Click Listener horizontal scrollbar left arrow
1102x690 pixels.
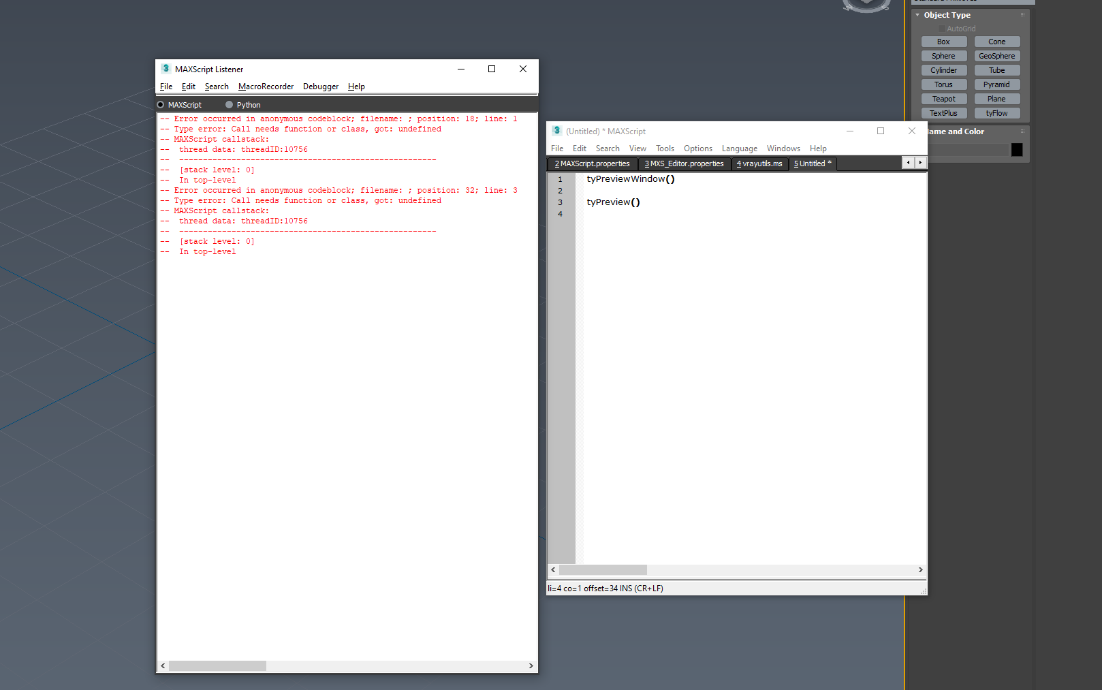click(163, 666)
